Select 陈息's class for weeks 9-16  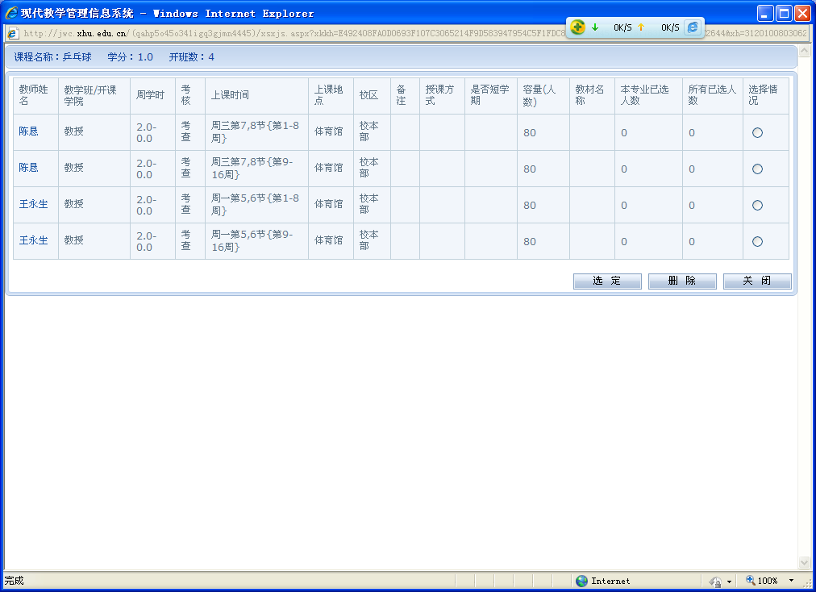coord(757,169)
